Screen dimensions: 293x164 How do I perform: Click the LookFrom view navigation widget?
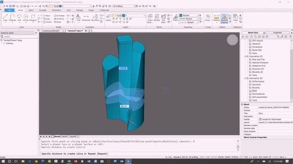tap(232, 40)
